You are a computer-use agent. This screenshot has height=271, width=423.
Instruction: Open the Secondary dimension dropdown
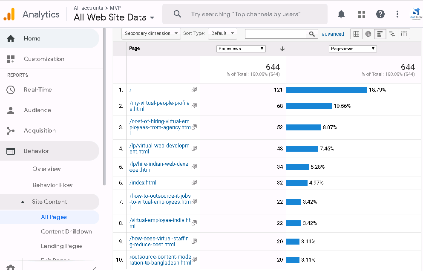click(x=151, y=34)
